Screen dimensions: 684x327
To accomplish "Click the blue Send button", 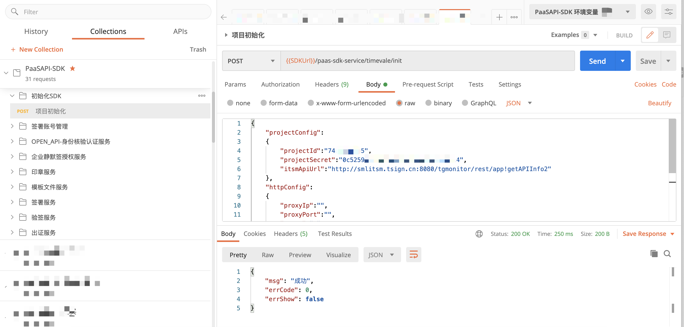I will (x=598, y=61).
